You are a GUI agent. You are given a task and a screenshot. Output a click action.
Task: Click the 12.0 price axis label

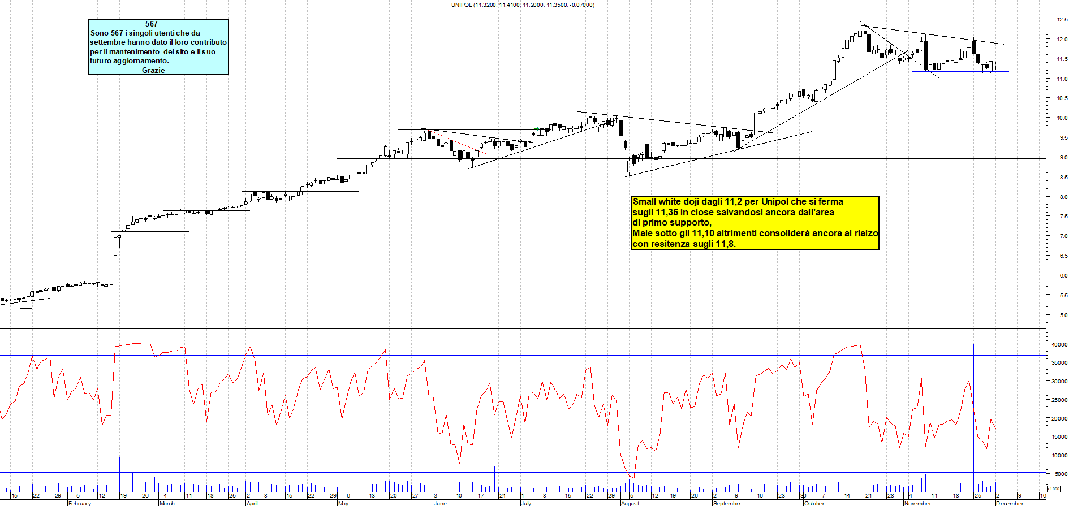click(1062, 40)
